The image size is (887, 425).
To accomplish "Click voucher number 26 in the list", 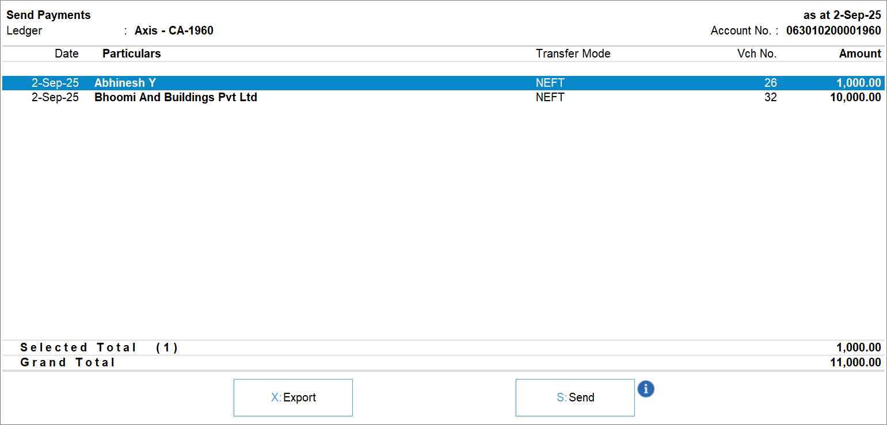I will [770, 83].
